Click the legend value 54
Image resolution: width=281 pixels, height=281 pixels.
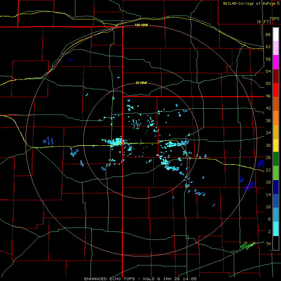tap(268, 71)
